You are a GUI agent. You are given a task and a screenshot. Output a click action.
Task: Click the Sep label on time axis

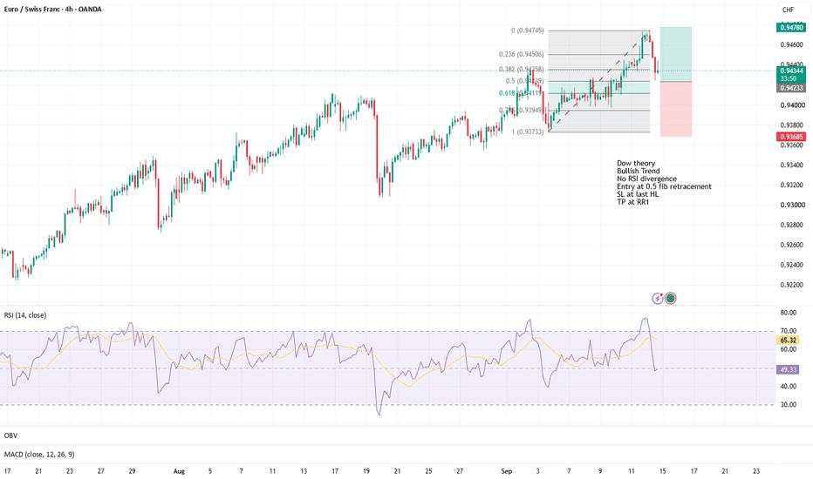pyautogui.click(x=507, y=471)
